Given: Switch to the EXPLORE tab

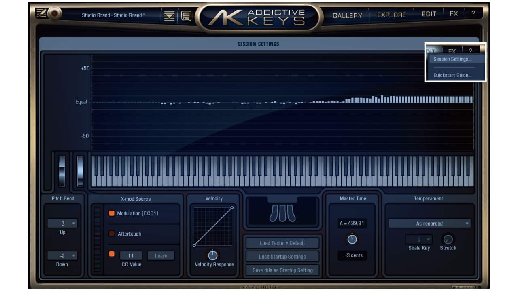Looking at the screenshot, I should tap(391, 15).
